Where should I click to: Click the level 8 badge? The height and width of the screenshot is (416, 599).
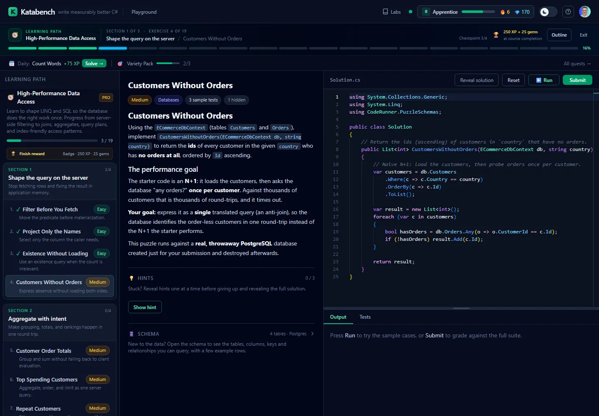pyautogui.click(x=426, y=12)
